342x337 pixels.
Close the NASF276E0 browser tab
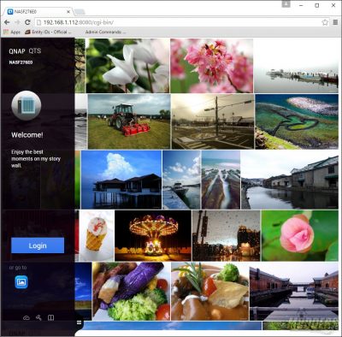[x=68, y=12]
